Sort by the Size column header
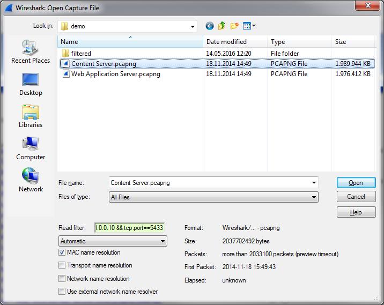 click(x=353, y=42)
